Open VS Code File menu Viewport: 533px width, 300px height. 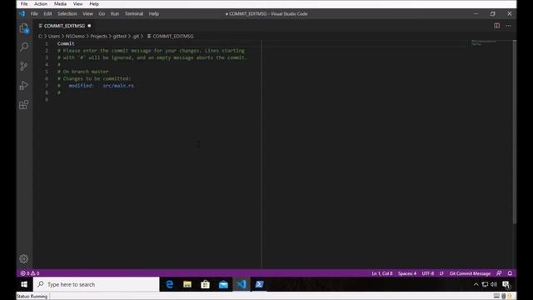[x=34, y=14]
